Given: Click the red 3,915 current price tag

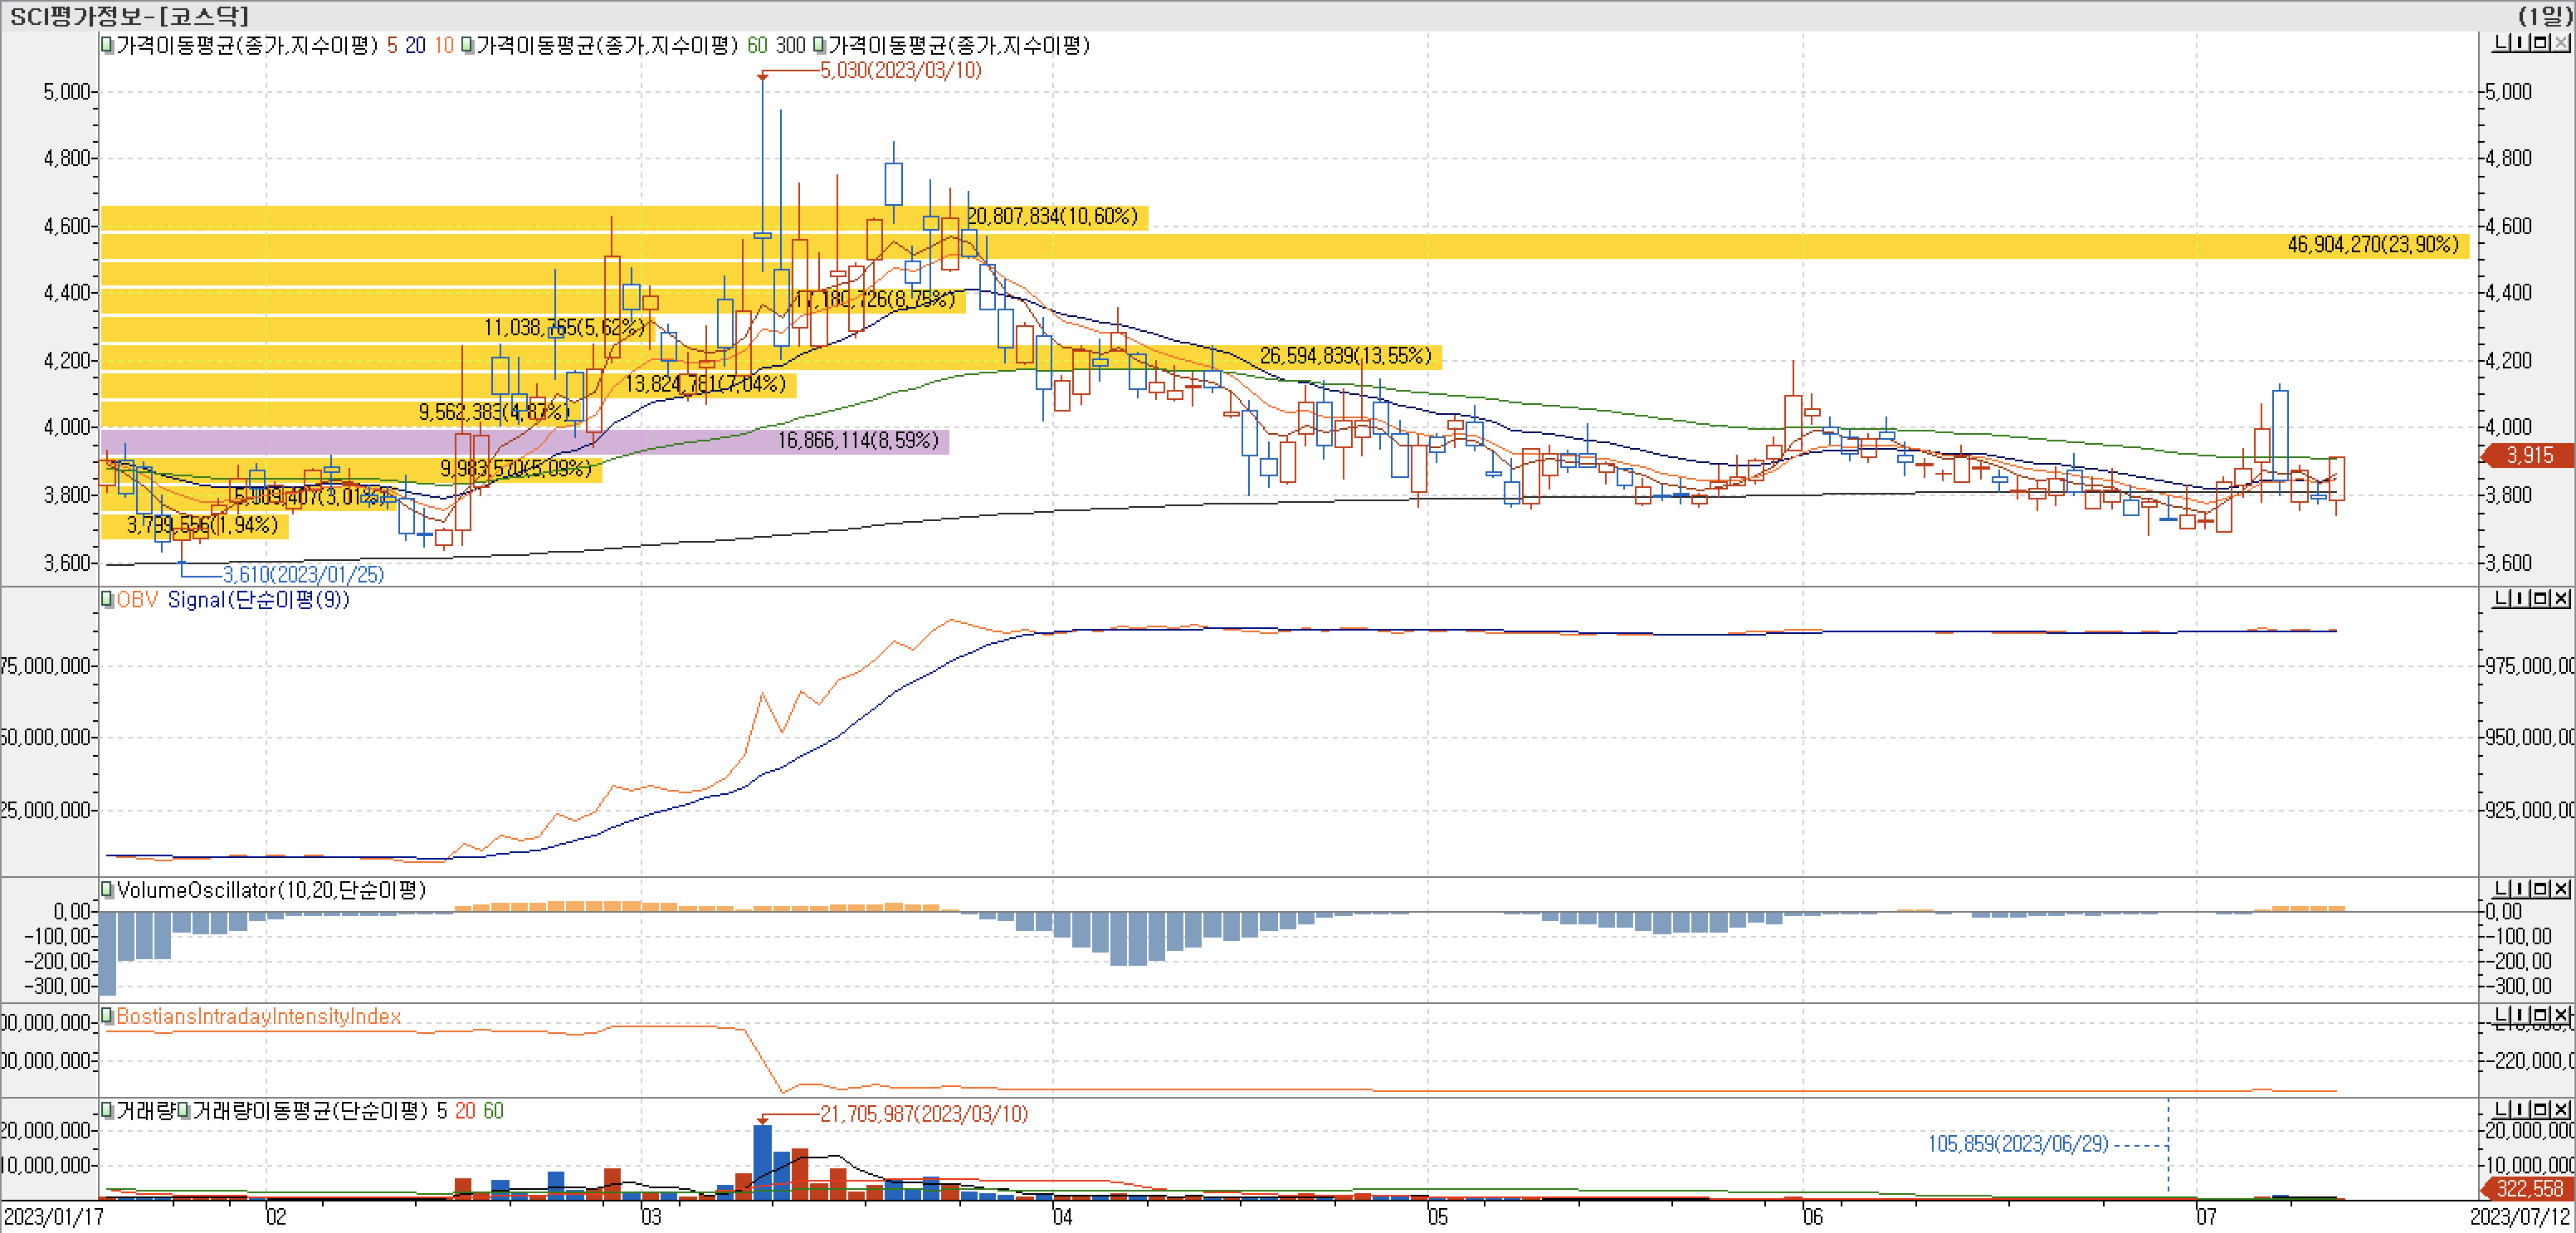Looking at the screenshot, I should [x=2530, y=456].
